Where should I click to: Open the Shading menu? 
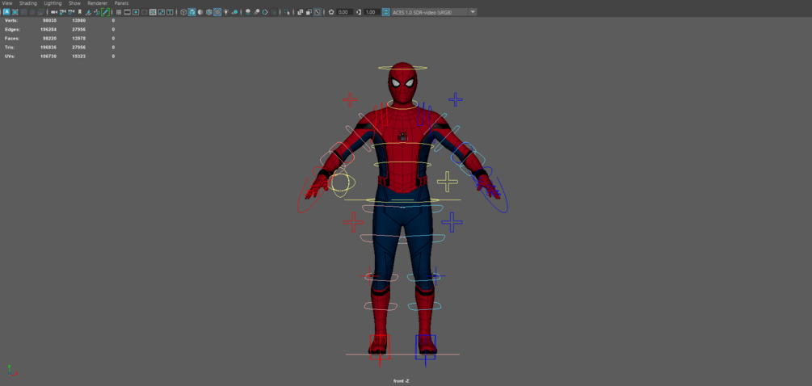pyautogui.click(x=28, y=3)
